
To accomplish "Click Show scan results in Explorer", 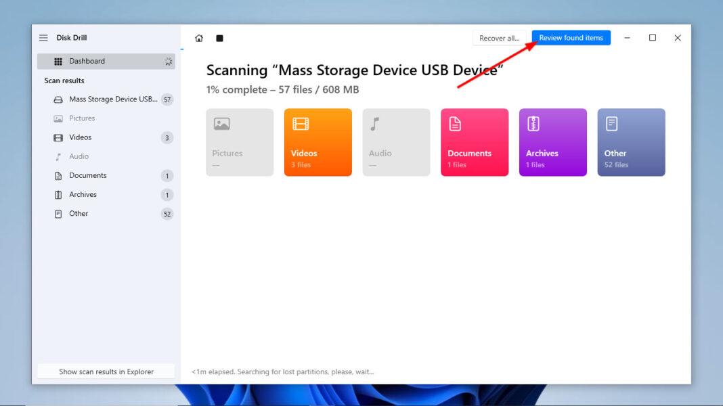I will (106, 371).
